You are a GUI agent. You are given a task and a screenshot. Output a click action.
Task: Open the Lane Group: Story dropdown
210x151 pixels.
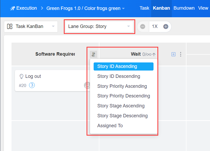(99, 26)
